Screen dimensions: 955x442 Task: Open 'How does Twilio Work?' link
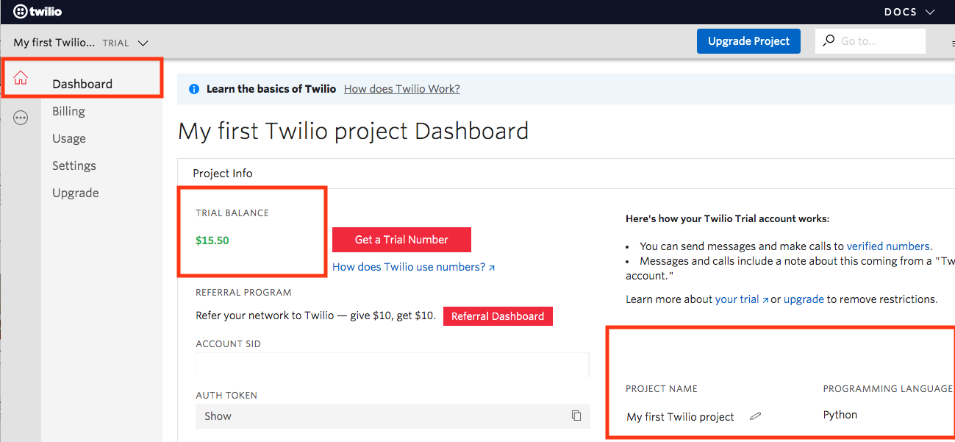pyautogui.click(x=402, y=89)
